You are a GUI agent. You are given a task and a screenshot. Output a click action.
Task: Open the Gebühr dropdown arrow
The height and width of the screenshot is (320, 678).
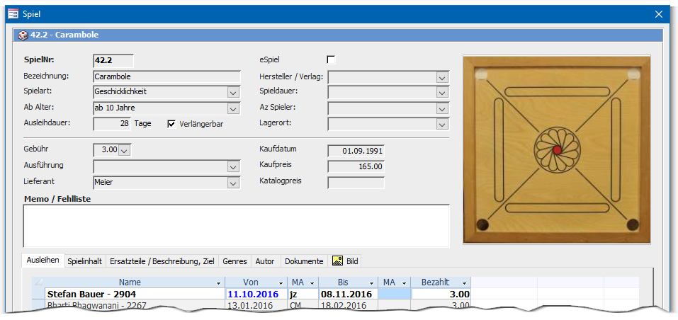pos(124,150)
